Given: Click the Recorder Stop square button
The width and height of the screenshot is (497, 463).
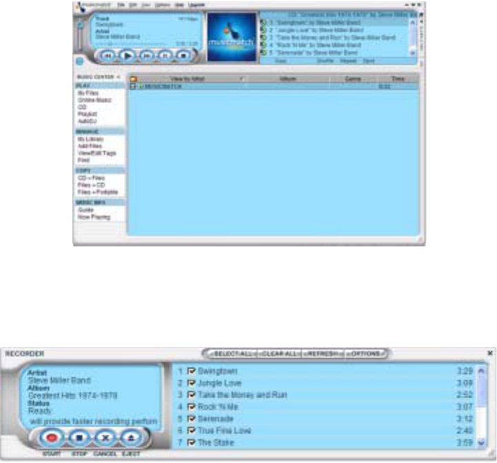Looking at the screenshot, I should 79,438.
